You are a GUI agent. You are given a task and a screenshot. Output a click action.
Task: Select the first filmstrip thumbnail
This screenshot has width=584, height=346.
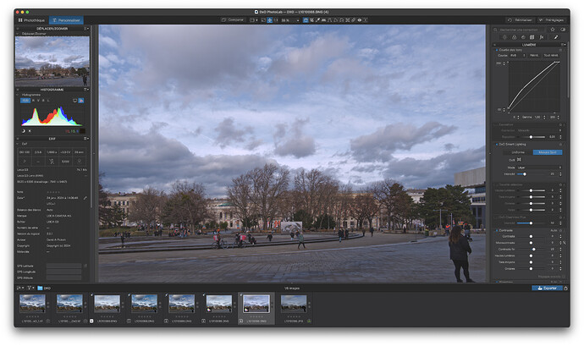coord(32,304)
